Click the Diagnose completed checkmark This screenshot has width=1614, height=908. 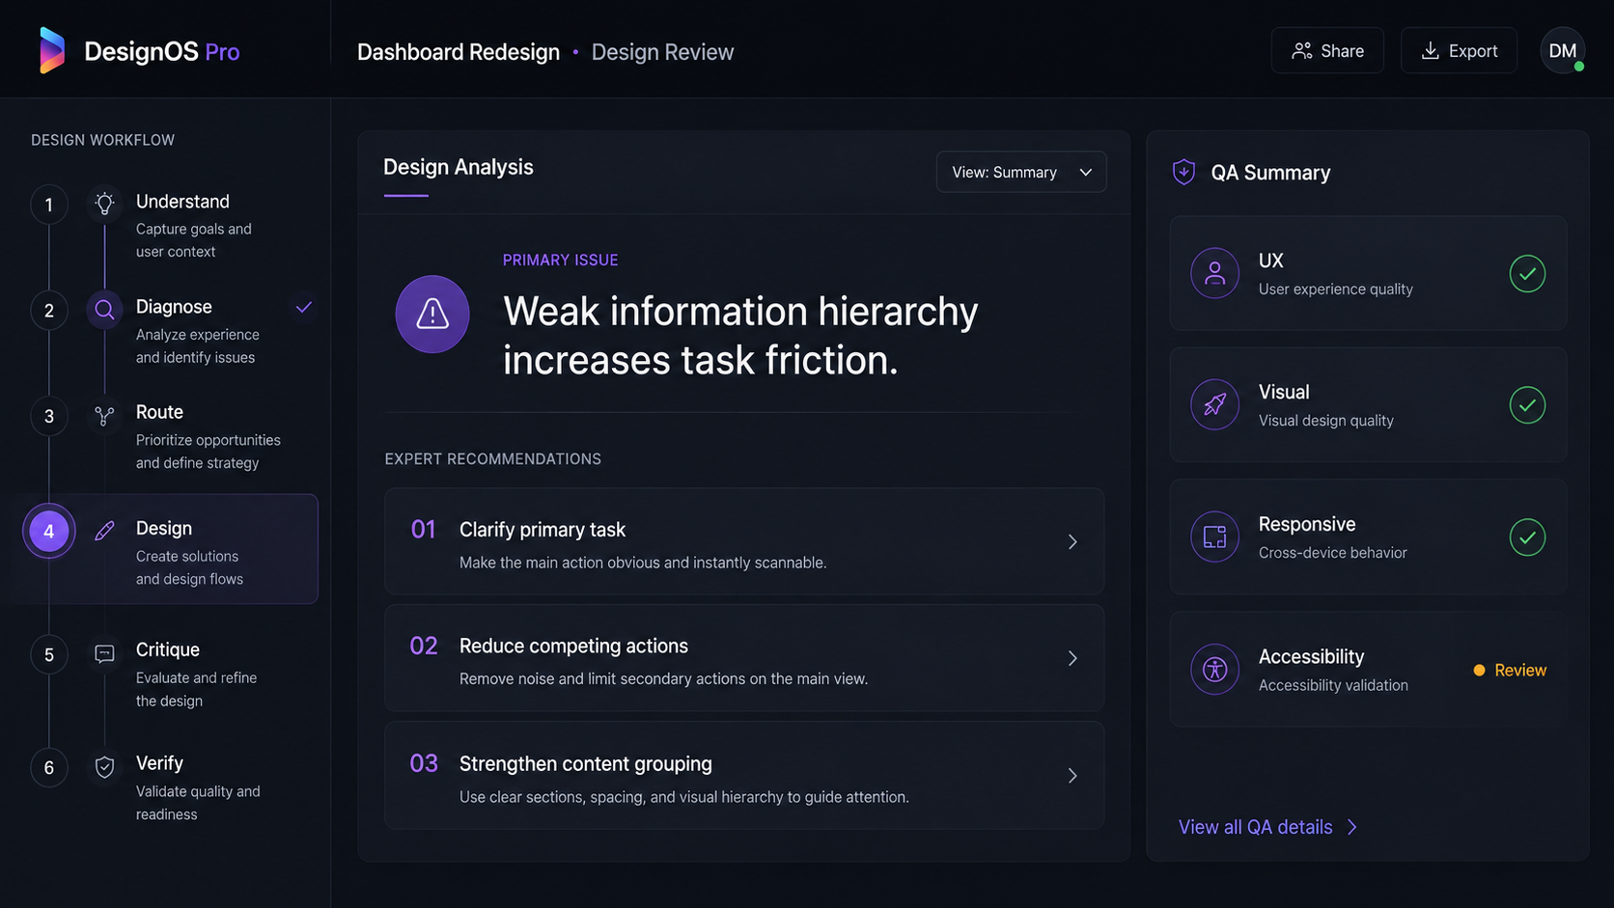pos(304,307)
